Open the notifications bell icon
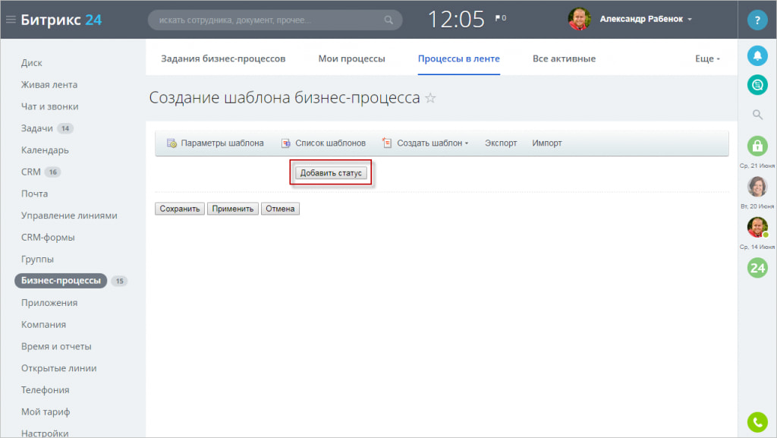This screenshot has width=777, height=438. [757, 55]
